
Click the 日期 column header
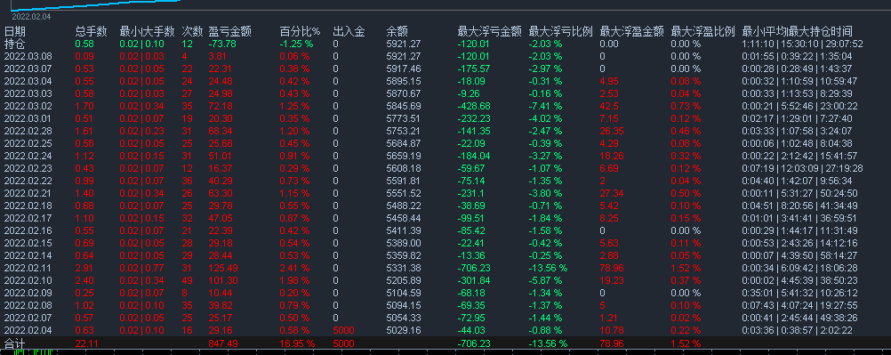(x=15, y=31)
